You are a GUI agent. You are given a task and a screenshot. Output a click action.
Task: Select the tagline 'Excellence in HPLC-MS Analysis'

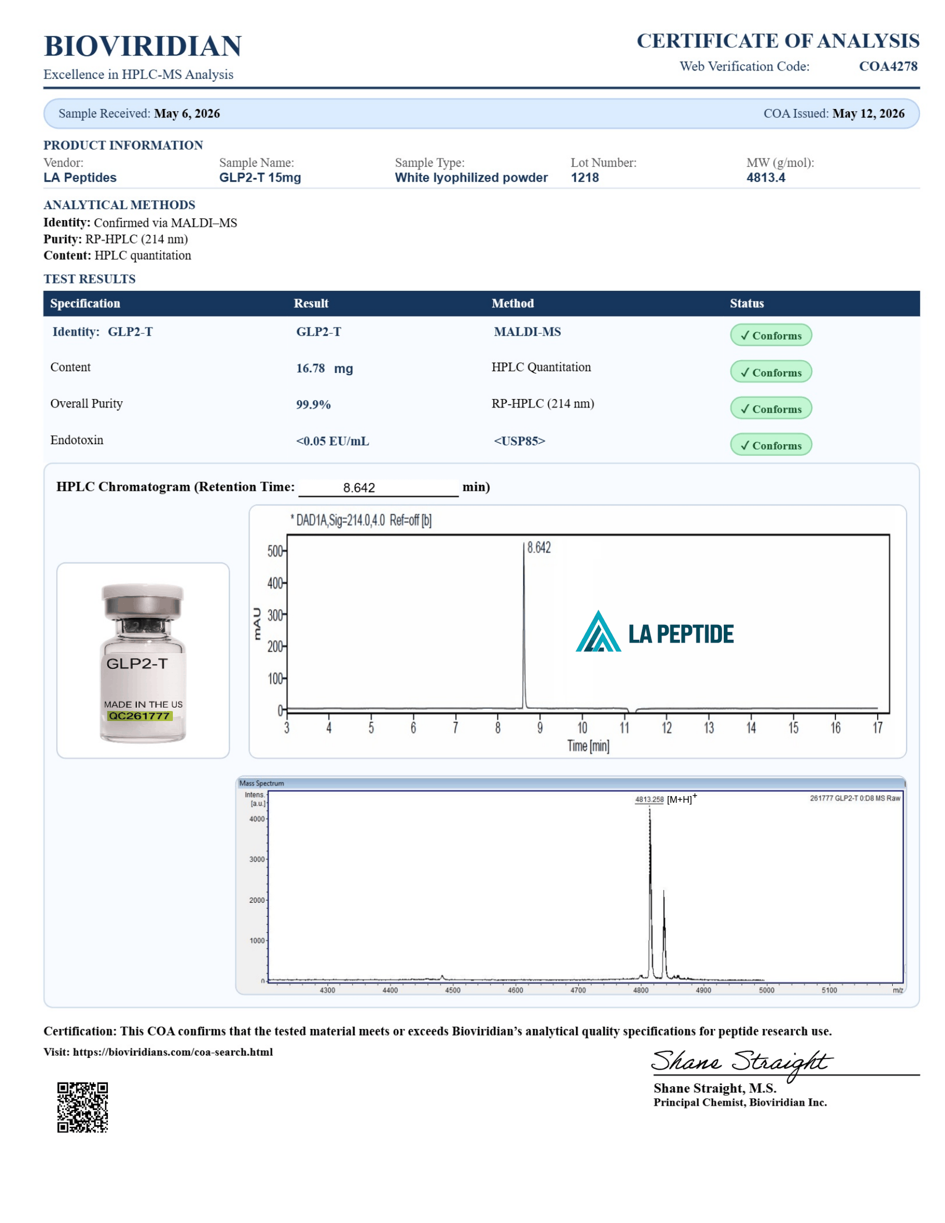[138, 74]
